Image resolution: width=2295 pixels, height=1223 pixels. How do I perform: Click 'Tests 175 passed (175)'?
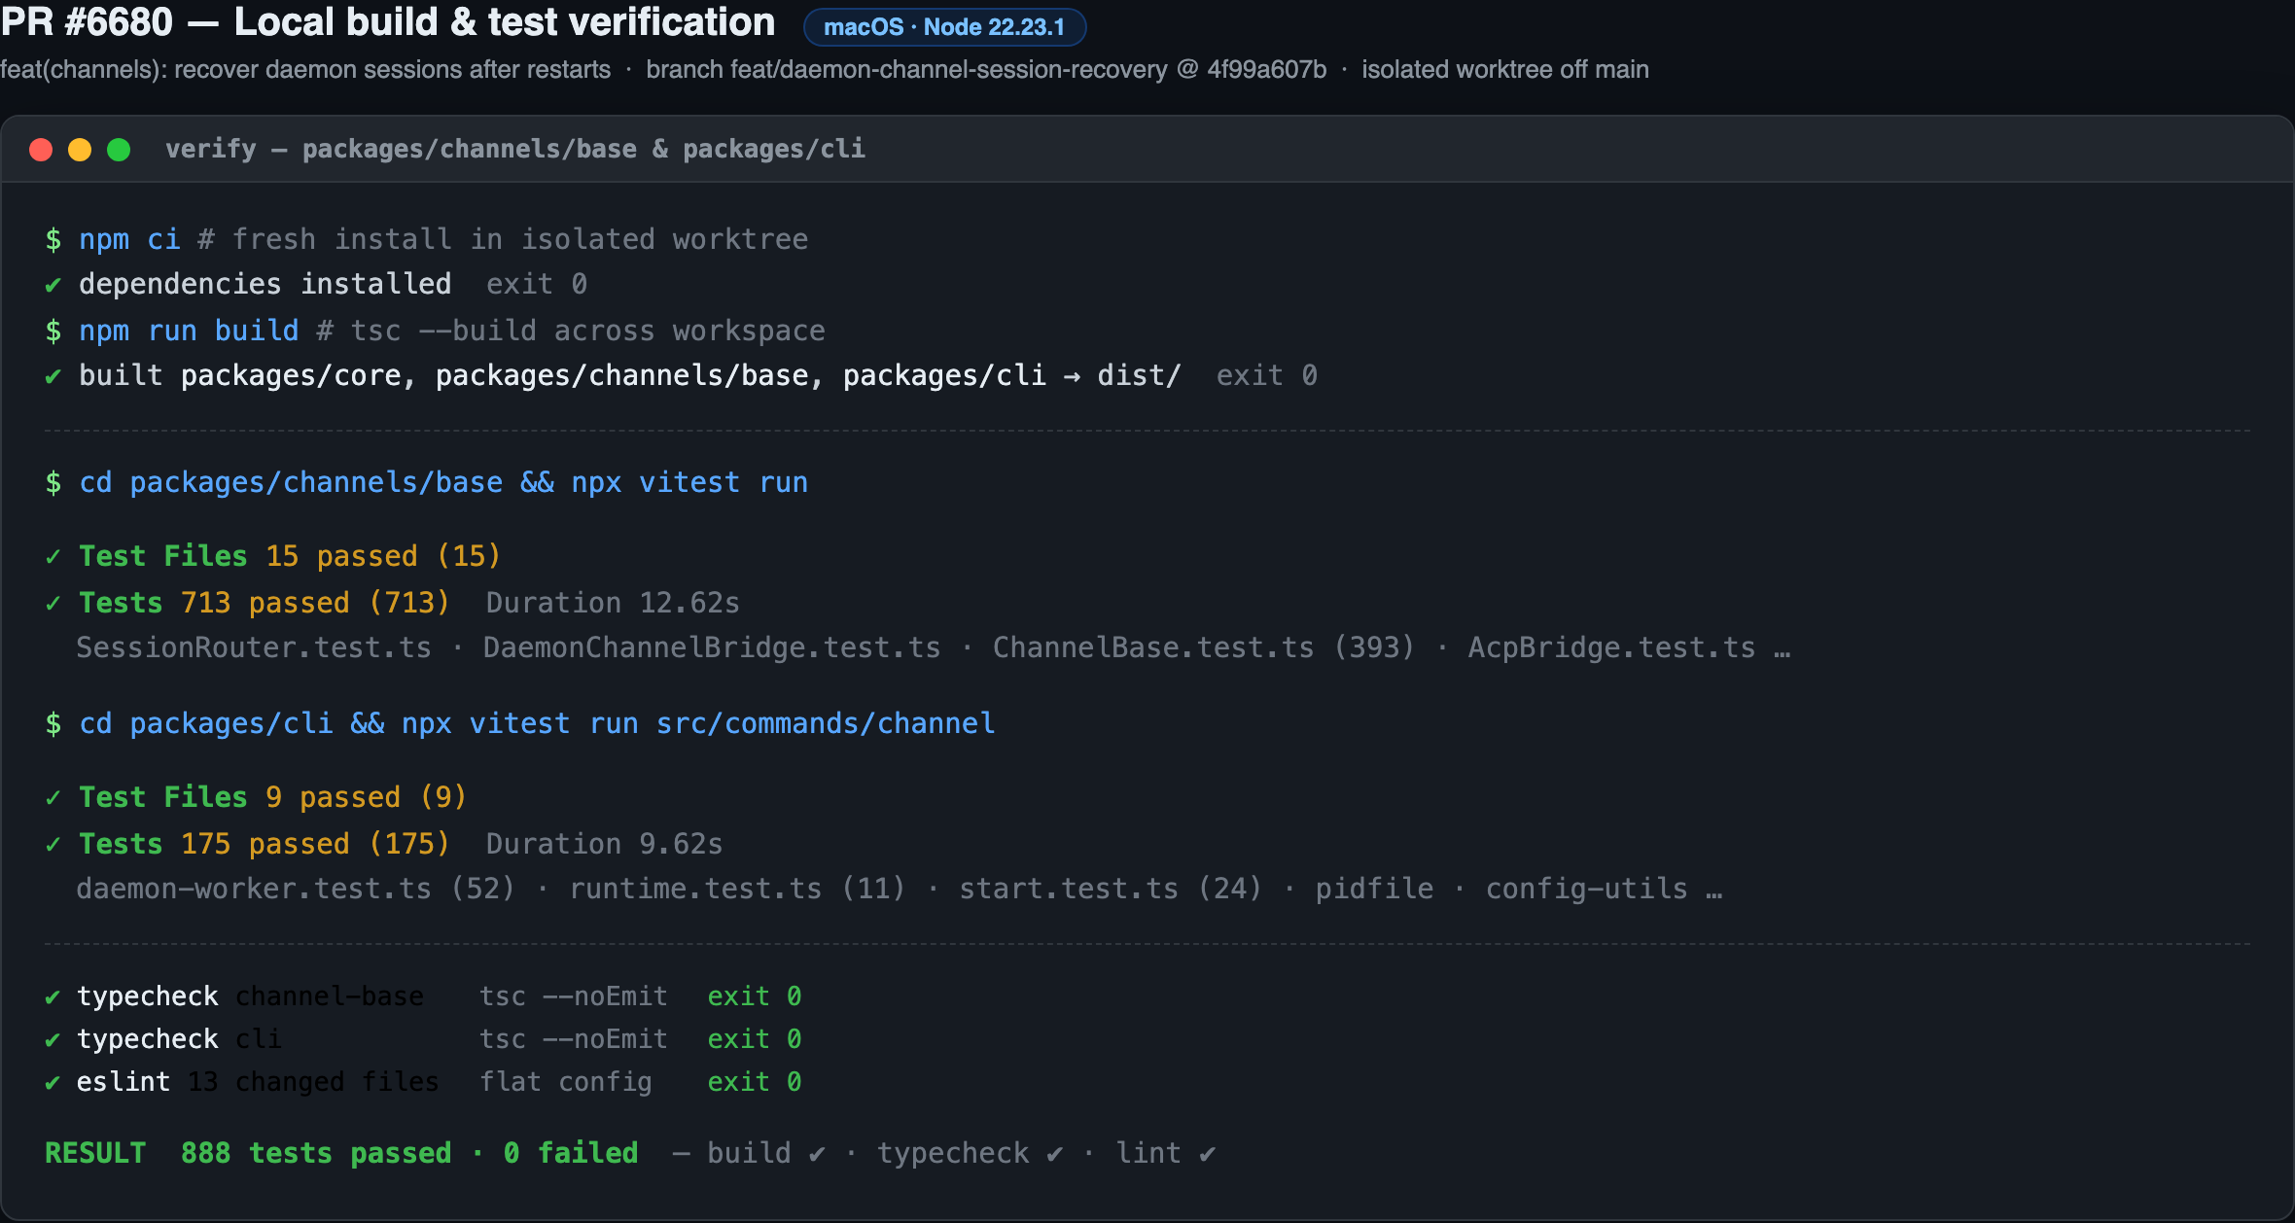tap(265, 844)
